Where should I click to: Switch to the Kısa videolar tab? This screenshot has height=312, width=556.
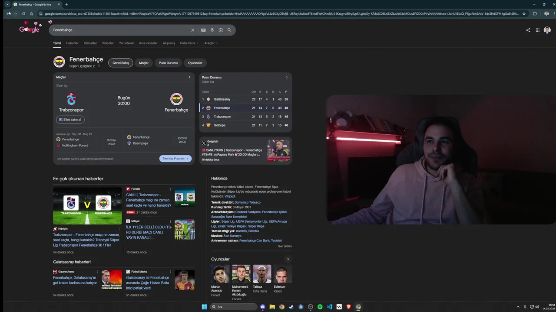click(x=149, y=43)
